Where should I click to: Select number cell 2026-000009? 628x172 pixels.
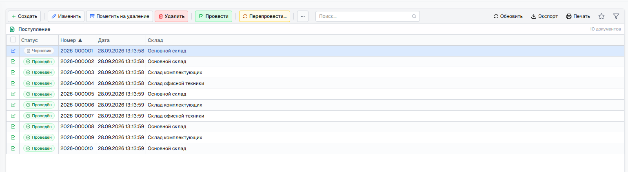(77, 137)
